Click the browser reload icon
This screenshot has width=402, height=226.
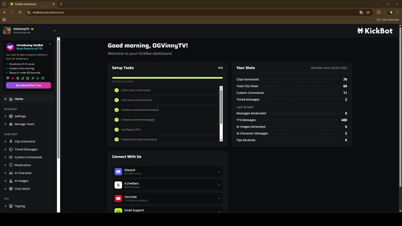point(19,12)
